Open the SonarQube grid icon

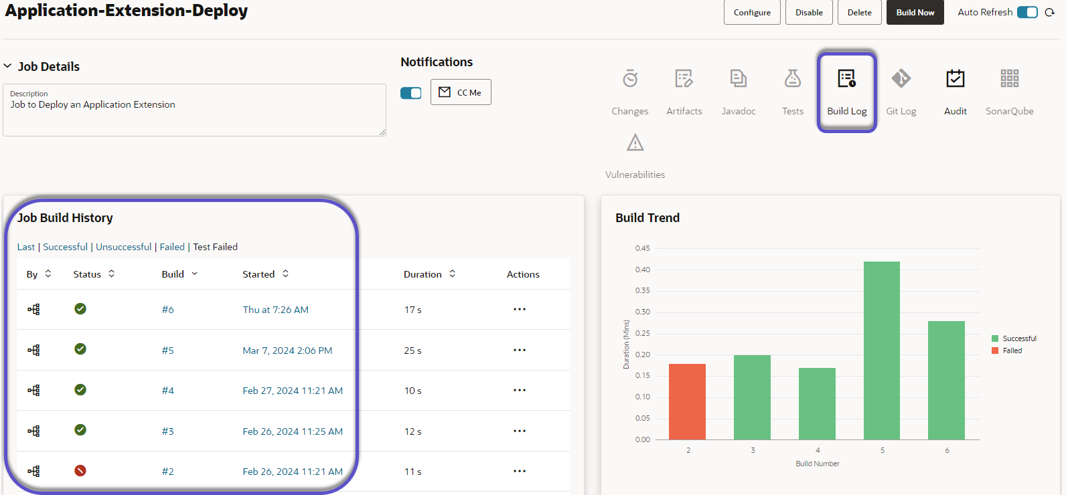(x=1009, y=79)
